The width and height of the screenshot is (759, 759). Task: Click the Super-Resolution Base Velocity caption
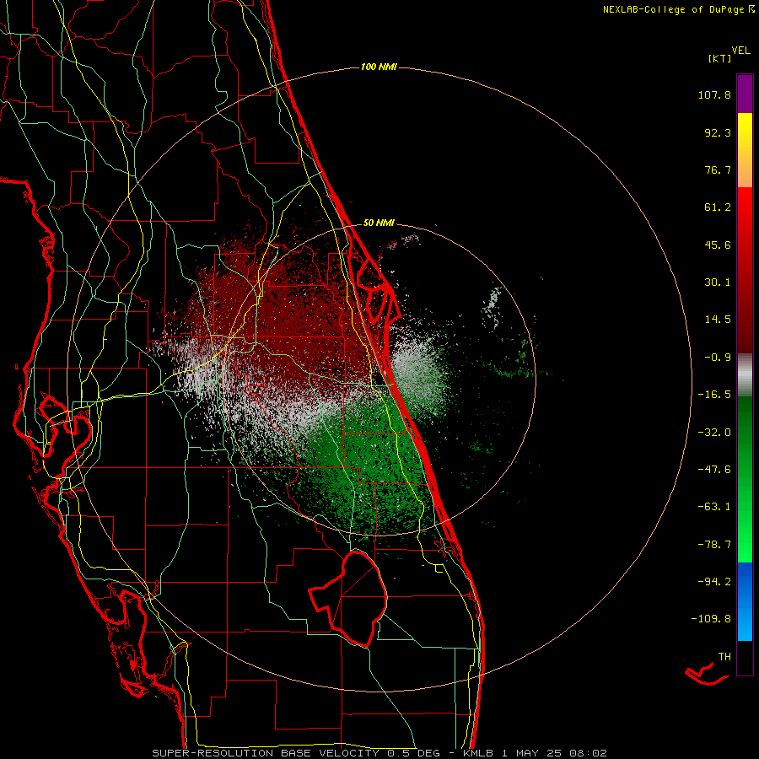[x=379, y=753]
